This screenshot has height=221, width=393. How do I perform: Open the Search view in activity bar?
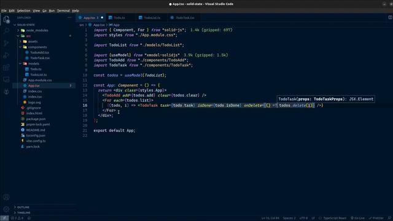6,31
